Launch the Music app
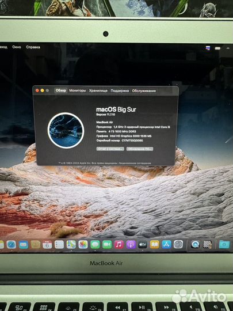233x311 pixels. (x=119, y=245)
